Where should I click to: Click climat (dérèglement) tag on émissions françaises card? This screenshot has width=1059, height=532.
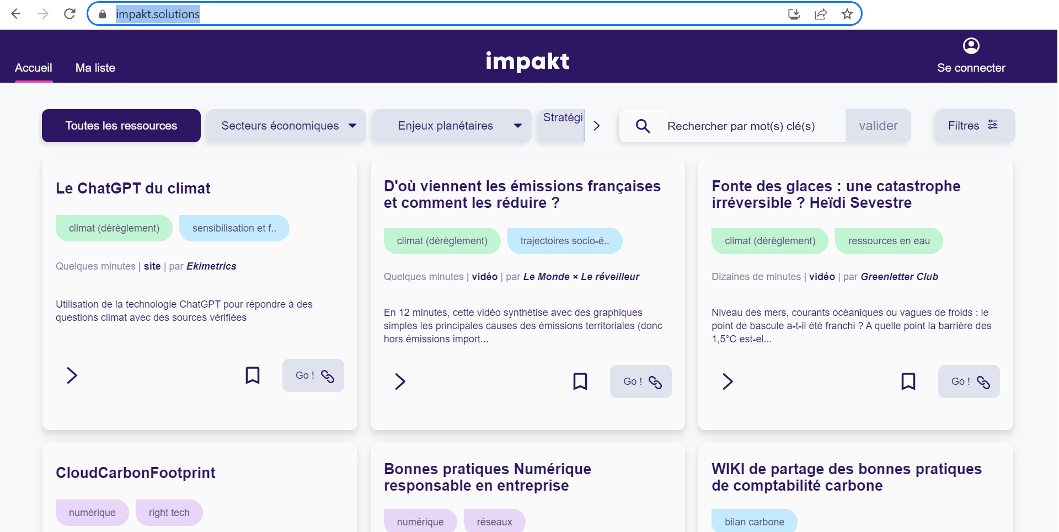click(x=442, y=241)
